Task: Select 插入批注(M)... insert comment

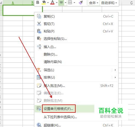Action: coord(76,86)
